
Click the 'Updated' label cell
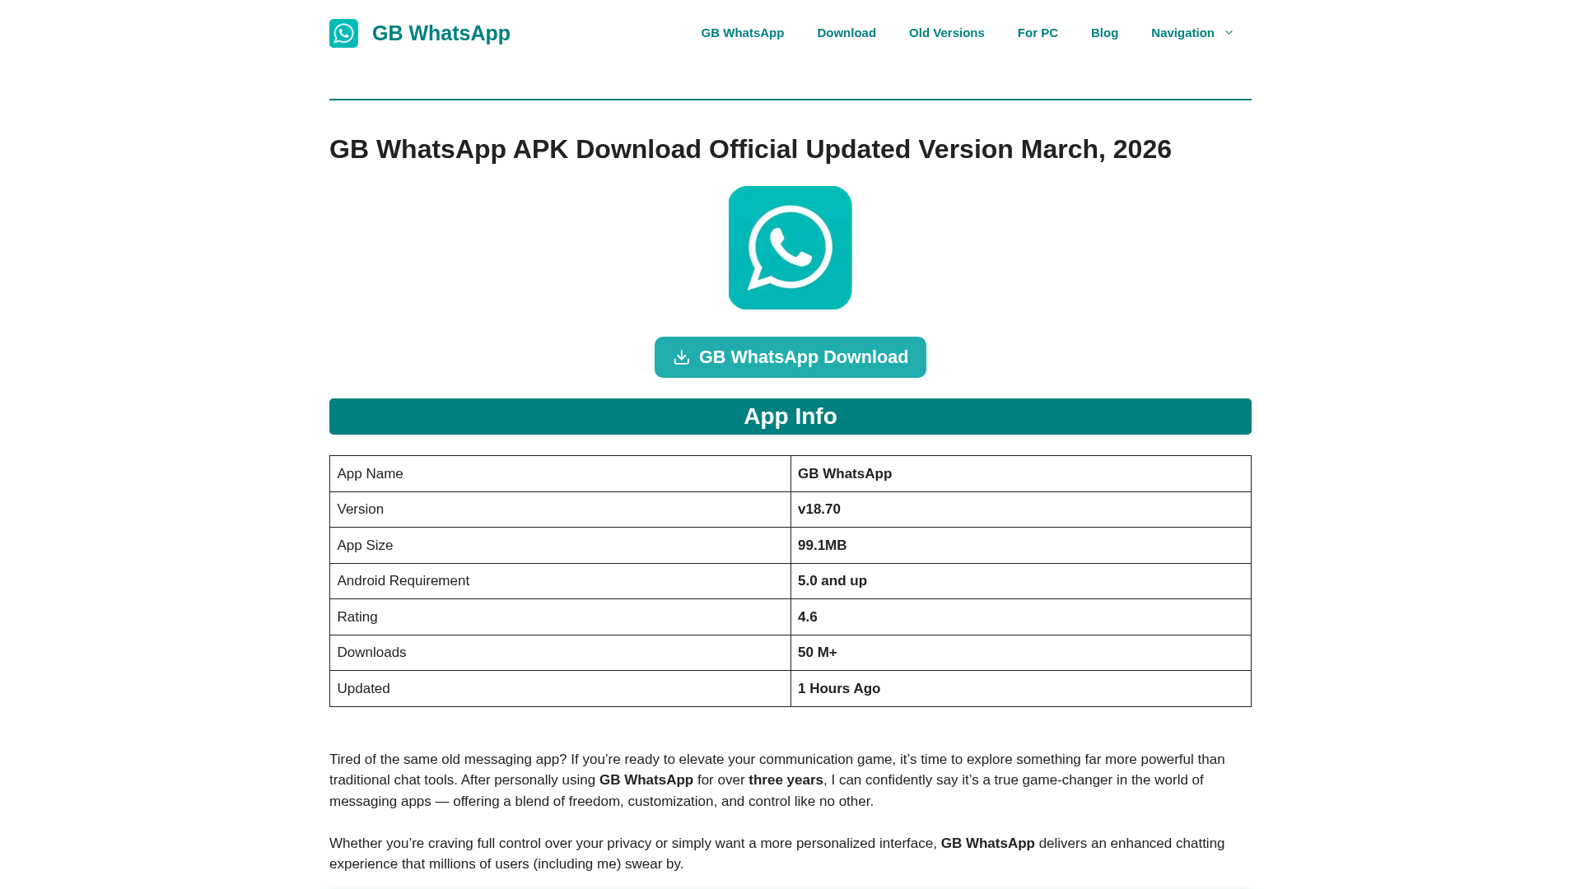[560, 689]
